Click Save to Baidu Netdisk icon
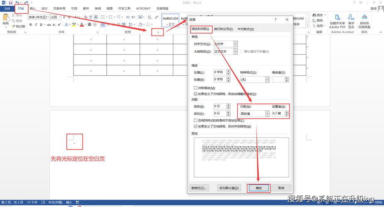The width and height of the screenshot is (384, 207). click(x=364, y=17)
